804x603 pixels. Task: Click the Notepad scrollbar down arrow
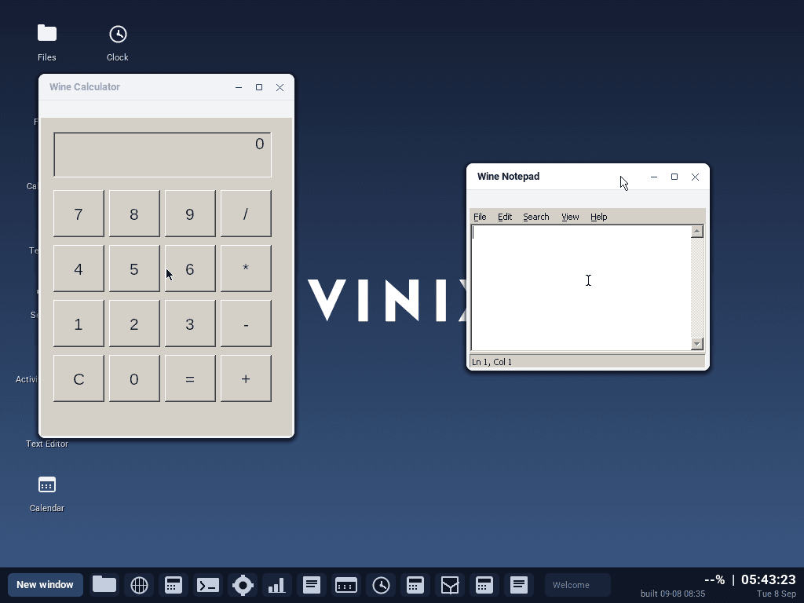tap(697, 344)
